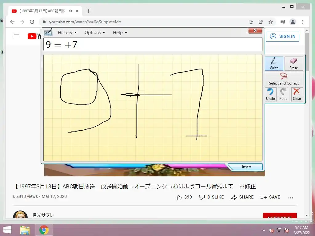
Task: Open the Help menu
Action: pos(120,33)
